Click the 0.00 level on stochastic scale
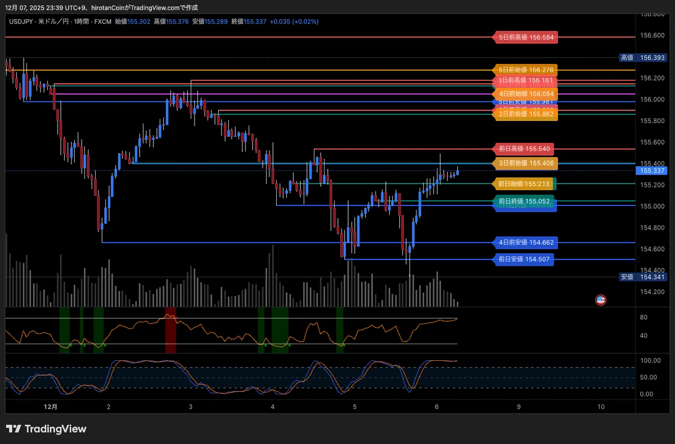 coord(647,394)
